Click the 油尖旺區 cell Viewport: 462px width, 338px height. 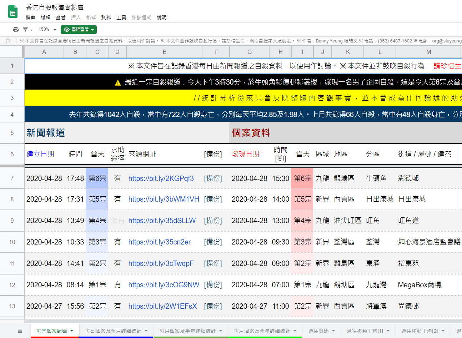tap(348, 221)
